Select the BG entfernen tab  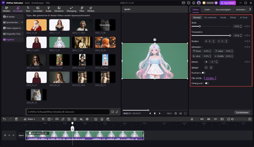pos(210,17)
